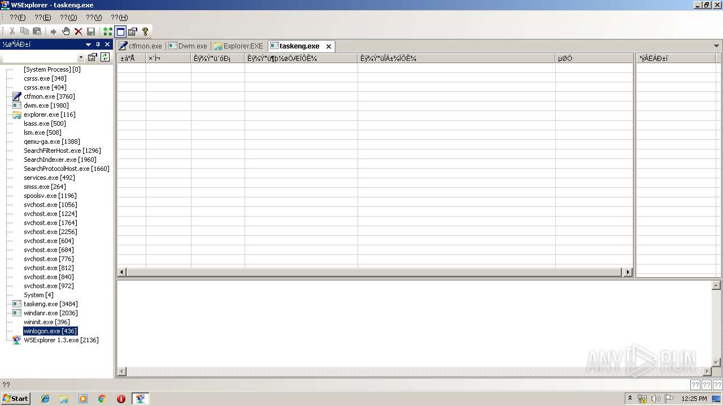
Task: Pin the process list panel
Action: tap(98, 45)
